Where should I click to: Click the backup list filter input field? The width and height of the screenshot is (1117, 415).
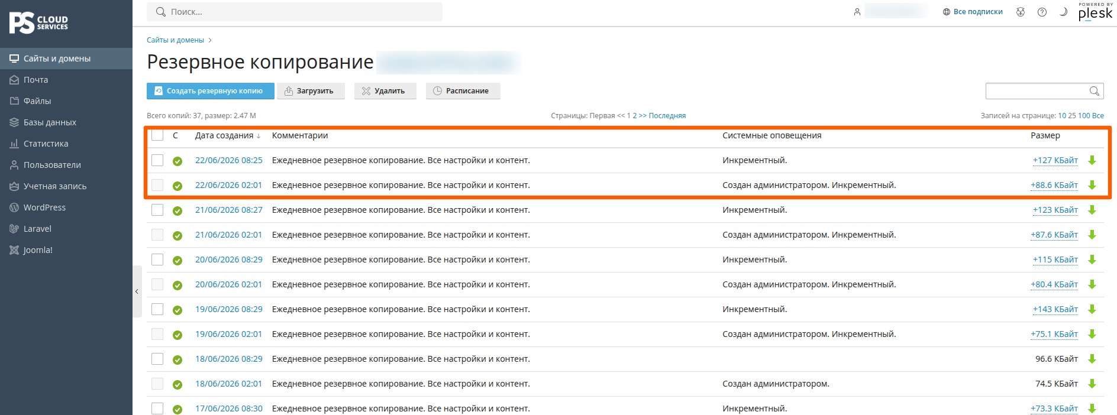1037,91
